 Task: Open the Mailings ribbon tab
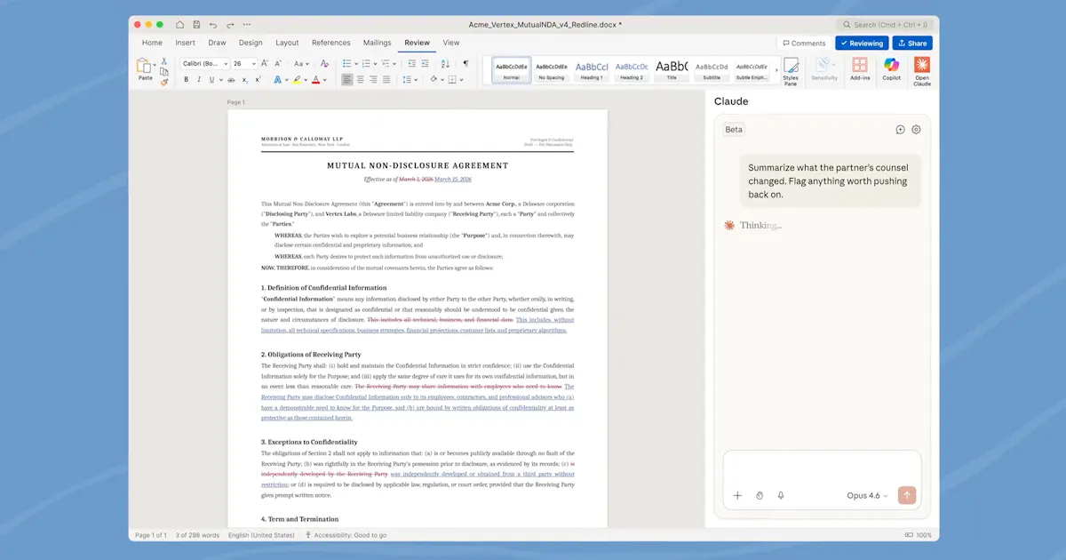378,43
